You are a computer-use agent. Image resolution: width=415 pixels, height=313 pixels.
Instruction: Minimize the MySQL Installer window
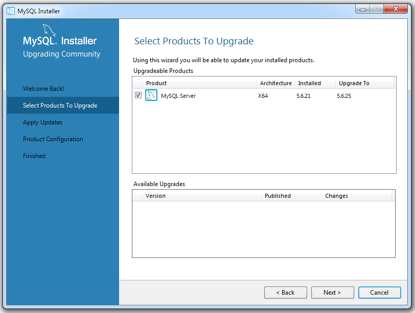[362, 9]
